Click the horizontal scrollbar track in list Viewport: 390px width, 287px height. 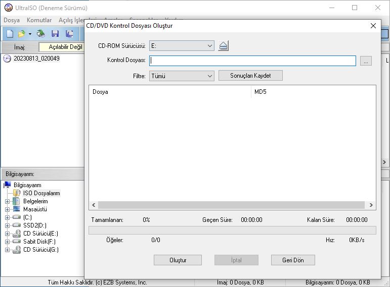231,205
